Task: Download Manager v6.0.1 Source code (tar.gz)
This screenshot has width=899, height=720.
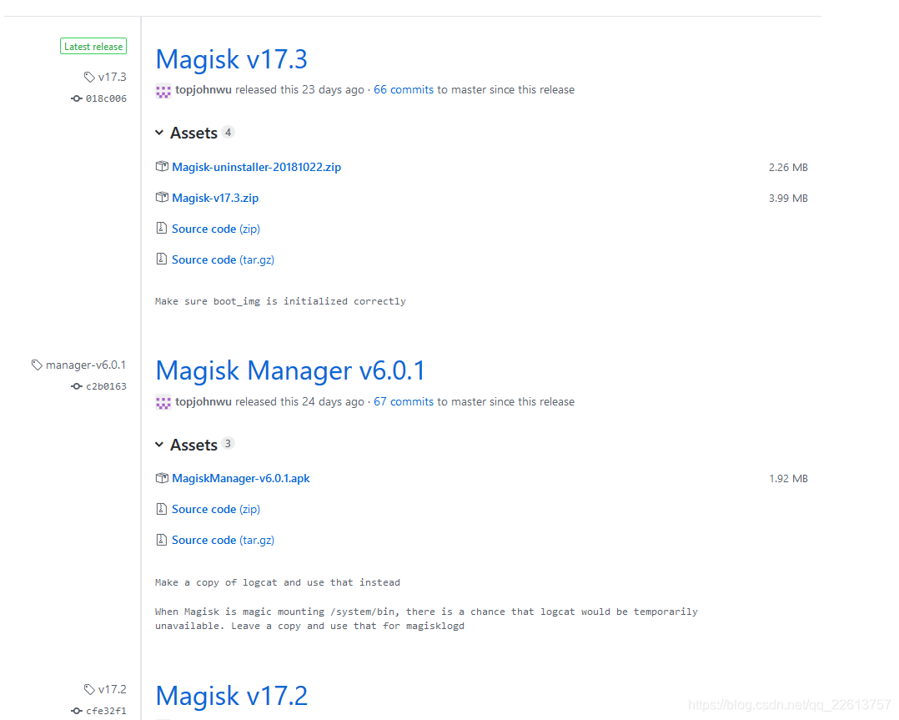Action: pyautogui.click(x=223, y=541)
